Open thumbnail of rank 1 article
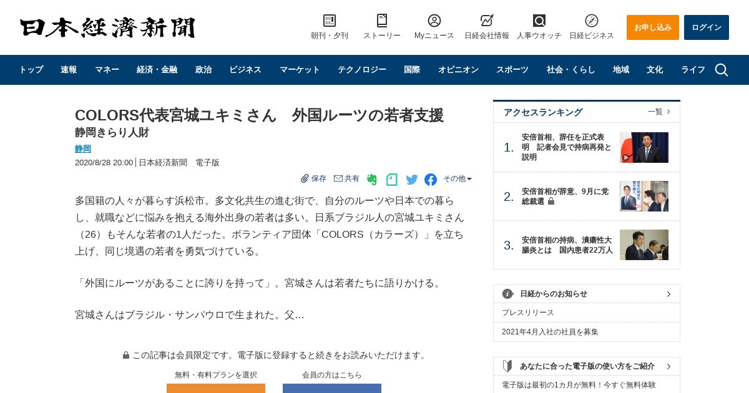The width and height of the screenshot is (749, 393). [x=644, y=147]
